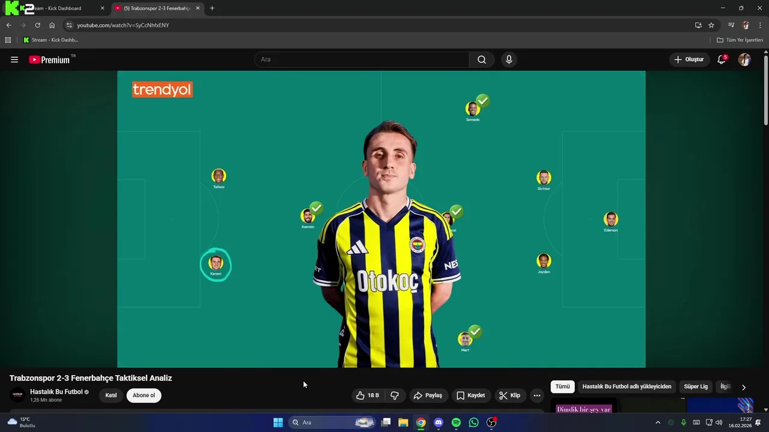Viewport: 769px width, 432px height.
Task: Open more actions three-dot menu under the video
Action: (x=537, y=395)
